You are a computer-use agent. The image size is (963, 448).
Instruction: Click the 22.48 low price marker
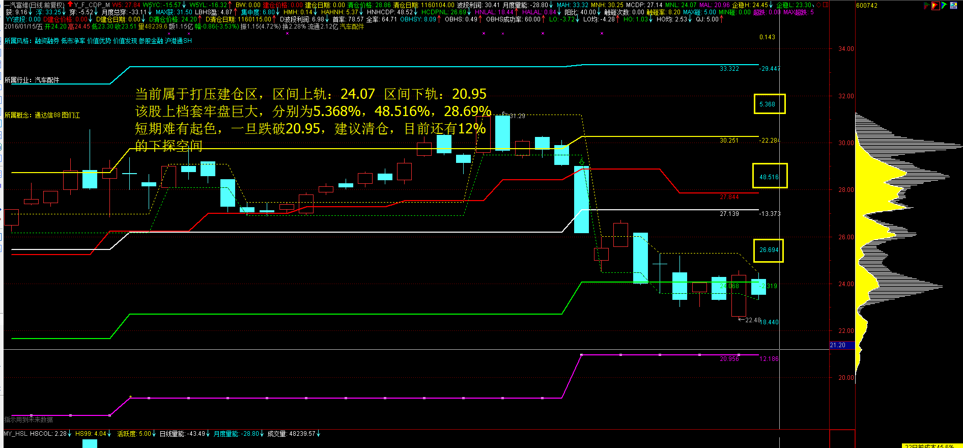tap(753, 320)
